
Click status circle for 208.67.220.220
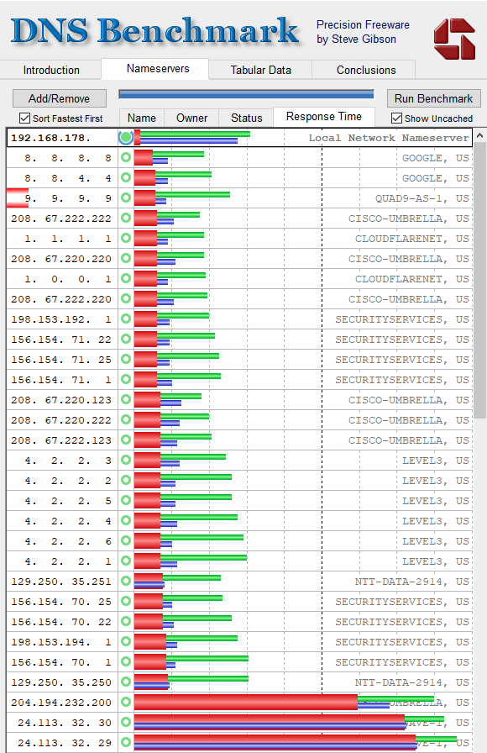126,258
